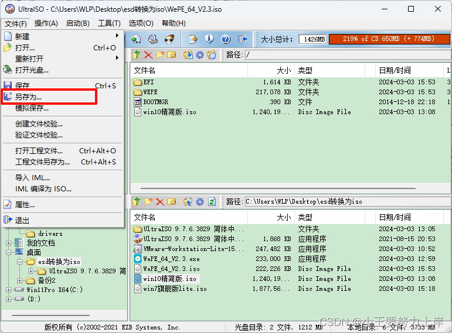The image size is (452, 333).
Task: Sort image files by 日期/时间 column header
Action: coord(409,70)
